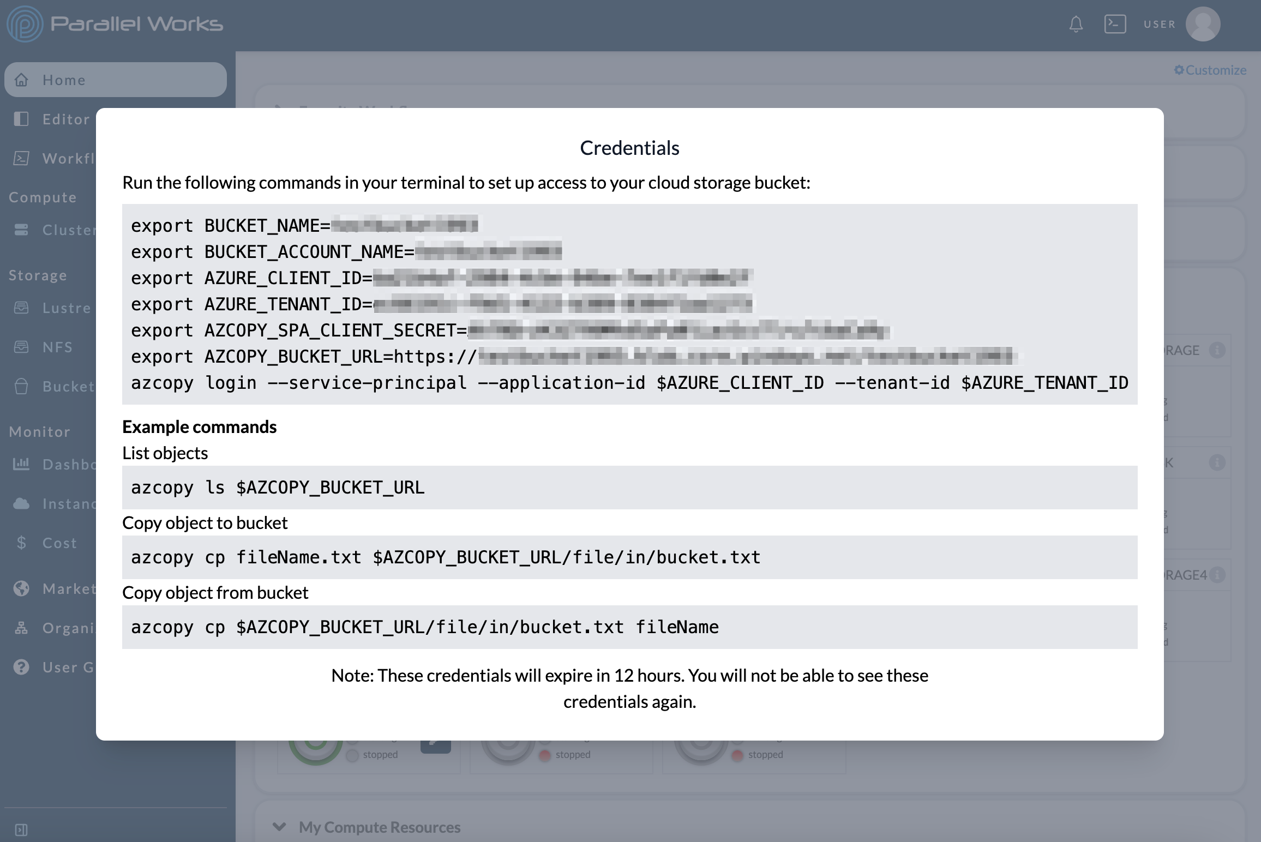Open the Clusters compute resource
Viewport: 1261px width, 842px height.
pyautogui.click(x=69, y=229)
